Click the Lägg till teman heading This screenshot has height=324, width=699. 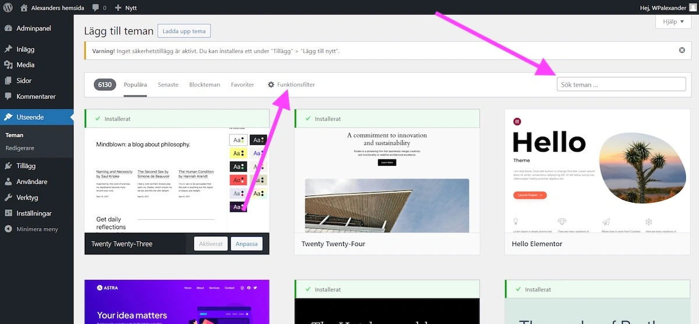pos(119,31)
